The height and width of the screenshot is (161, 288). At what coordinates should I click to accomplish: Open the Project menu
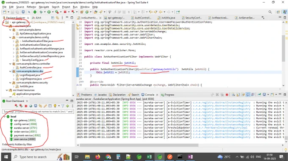[x=66, y=7]
